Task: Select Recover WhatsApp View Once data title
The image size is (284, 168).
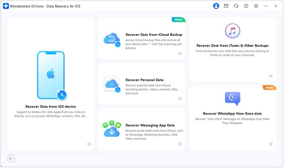Action: (x=232, y=113)
